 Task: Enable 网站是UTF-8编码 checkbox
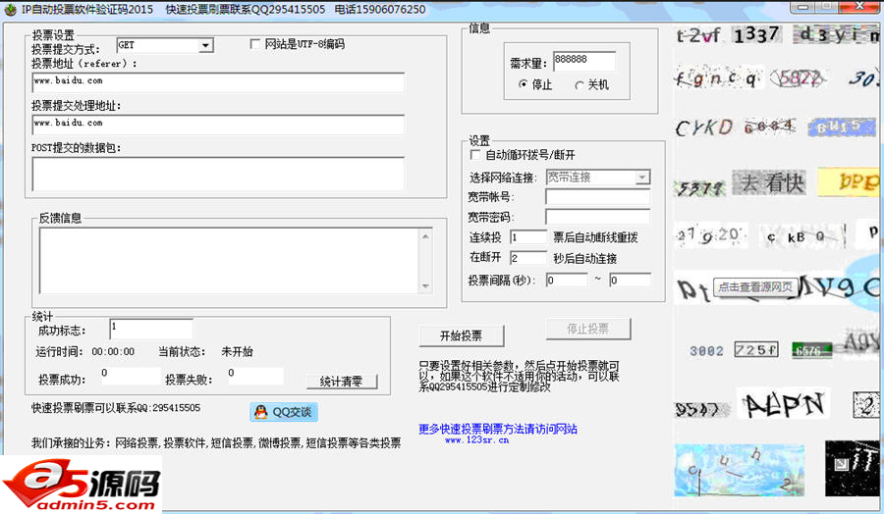tap(254, 44)
